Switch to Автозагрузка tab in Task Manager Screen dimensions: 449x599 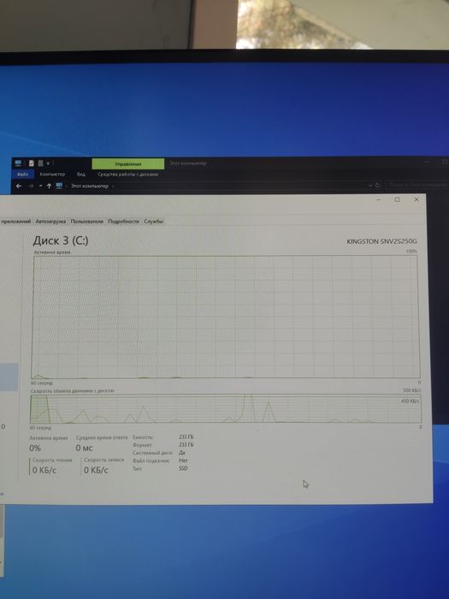[x=50, y=221]
